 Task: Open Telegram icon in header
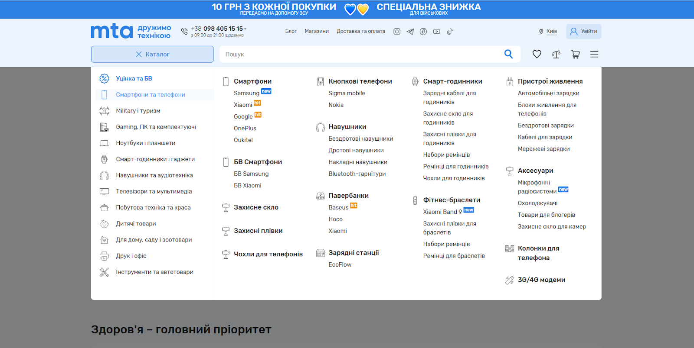point(410,31)
